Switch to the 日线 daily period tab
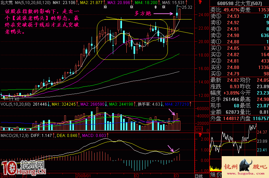The width and height of the screenshot is (269, 178). 199,176
